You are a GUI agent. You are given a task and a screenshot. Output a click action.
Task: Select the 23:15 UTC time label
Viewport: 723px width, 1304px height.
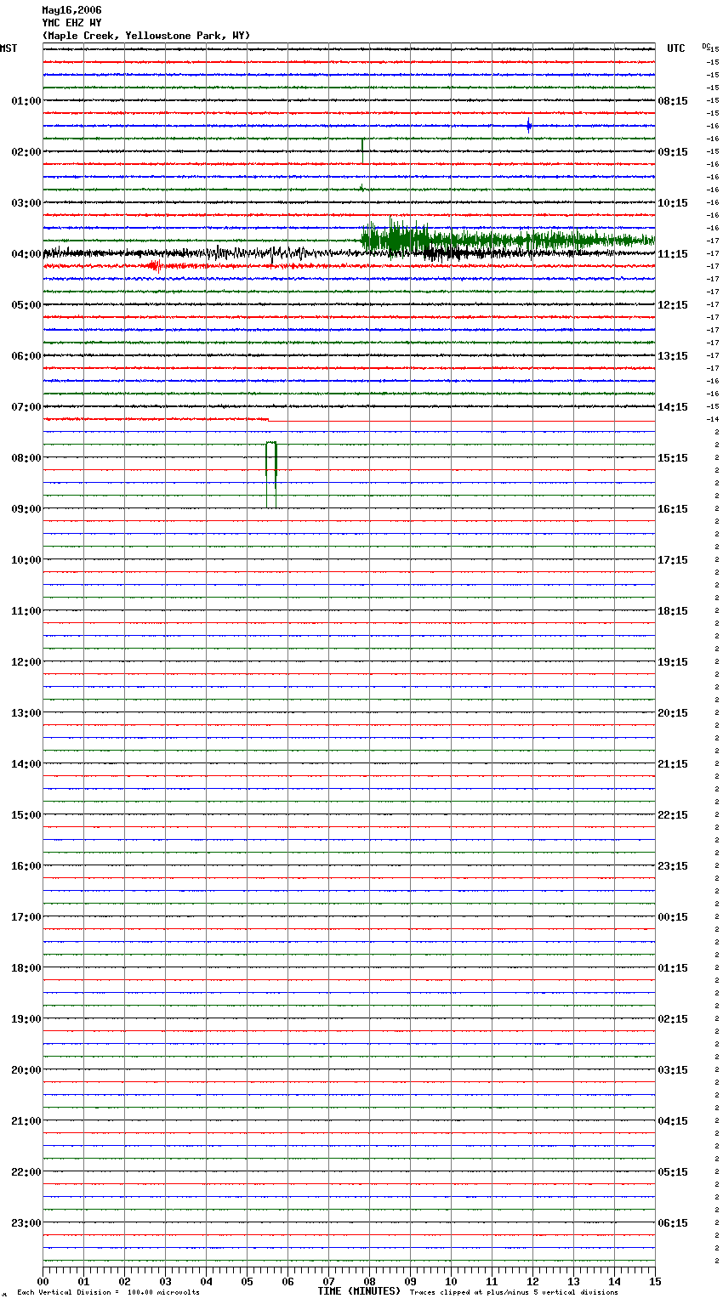(x=673, y=866)
